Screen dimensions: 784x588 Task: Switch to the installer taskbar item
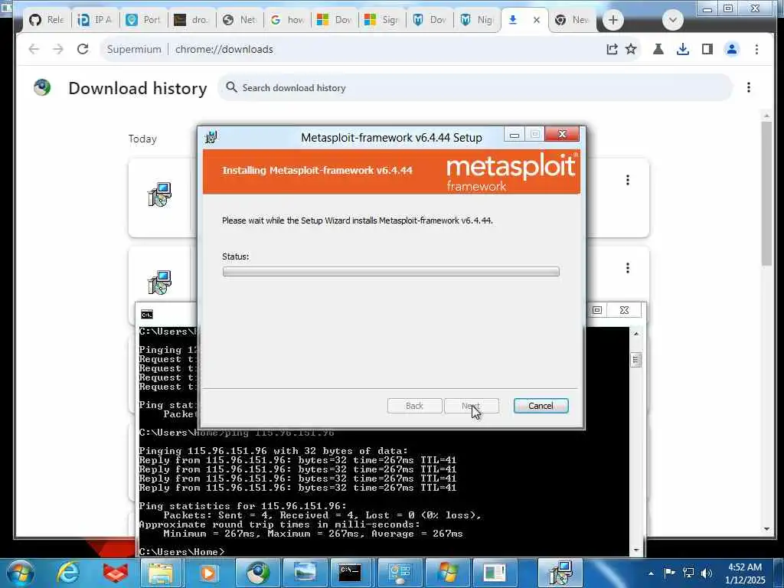[560, 573]
